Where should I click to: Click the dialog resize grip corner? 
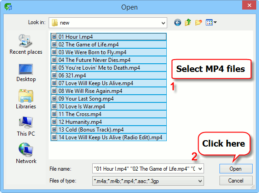pyautogui.click(x=253, y=187)
